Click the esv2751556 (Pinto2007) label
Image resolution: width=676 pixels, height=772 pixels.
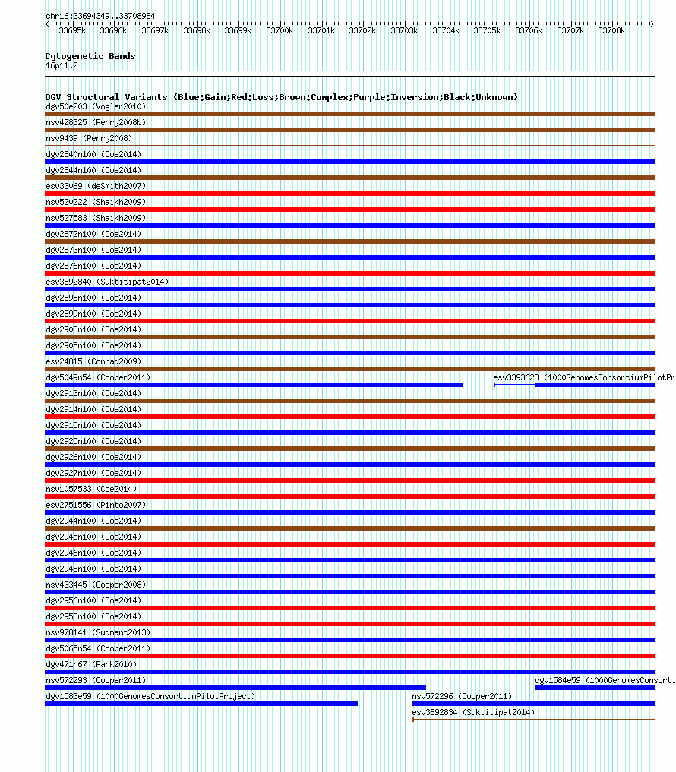tap(96, 505)
